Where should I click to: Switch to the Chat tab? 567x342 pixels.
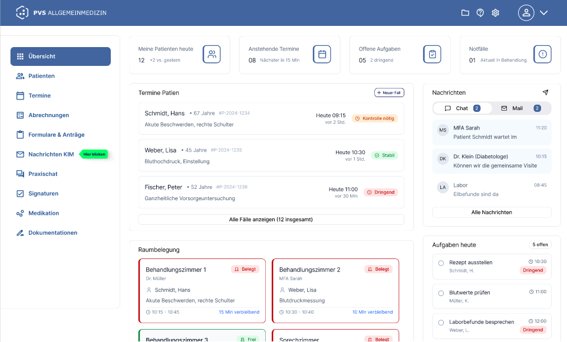click(x=463, y=108)
